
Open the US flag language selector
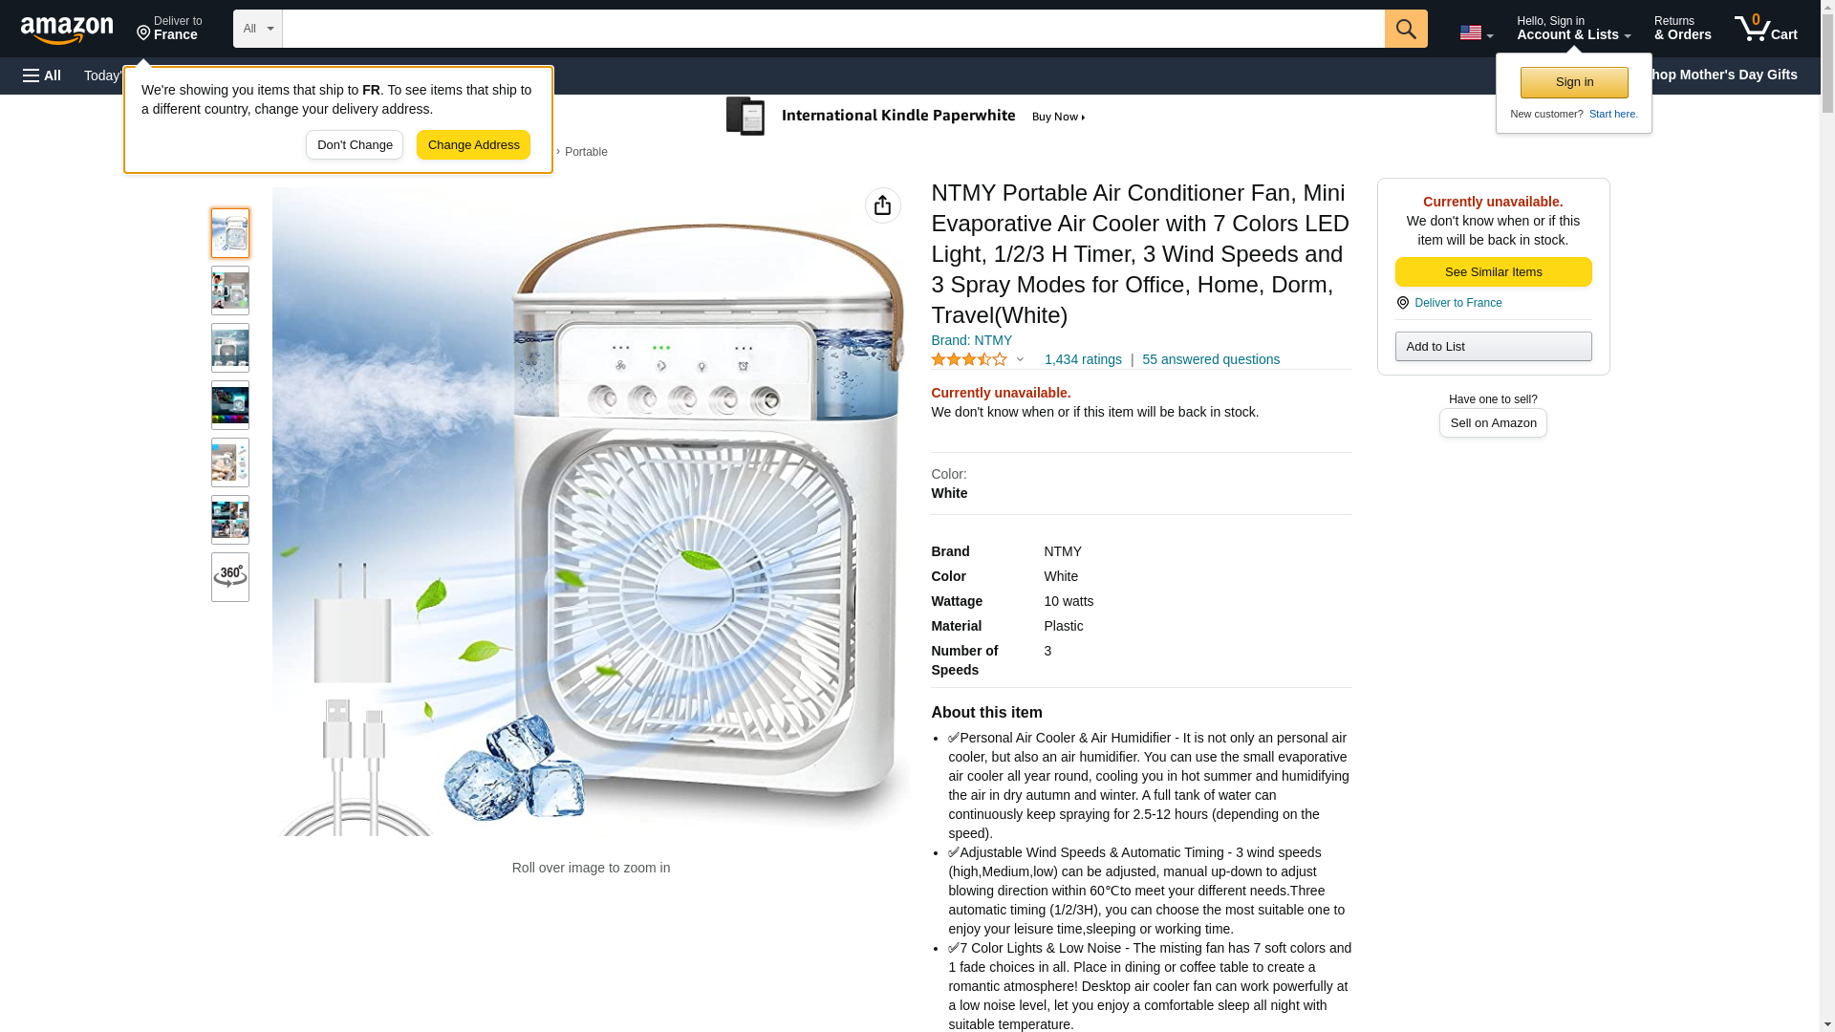pyautogui.click(x=1476, y=32)
